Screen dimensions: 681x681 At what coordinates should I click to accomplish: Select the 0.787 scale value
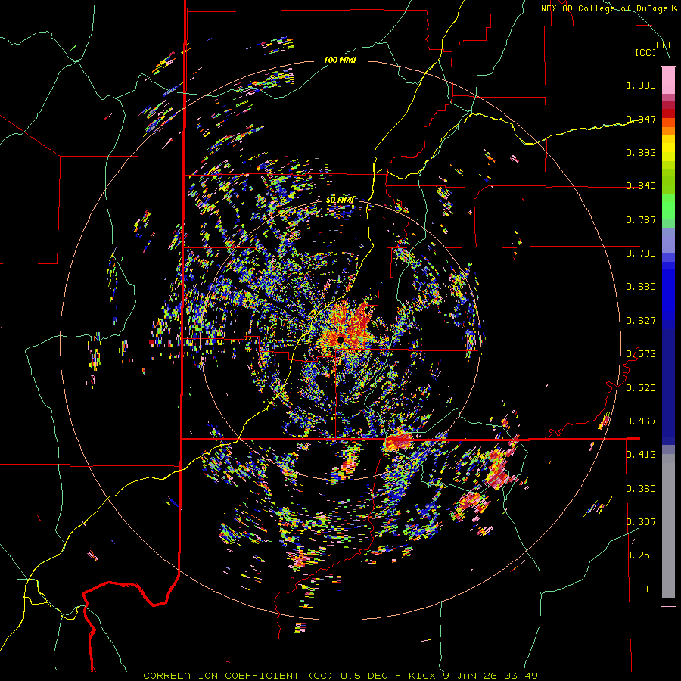click(641, 219)
